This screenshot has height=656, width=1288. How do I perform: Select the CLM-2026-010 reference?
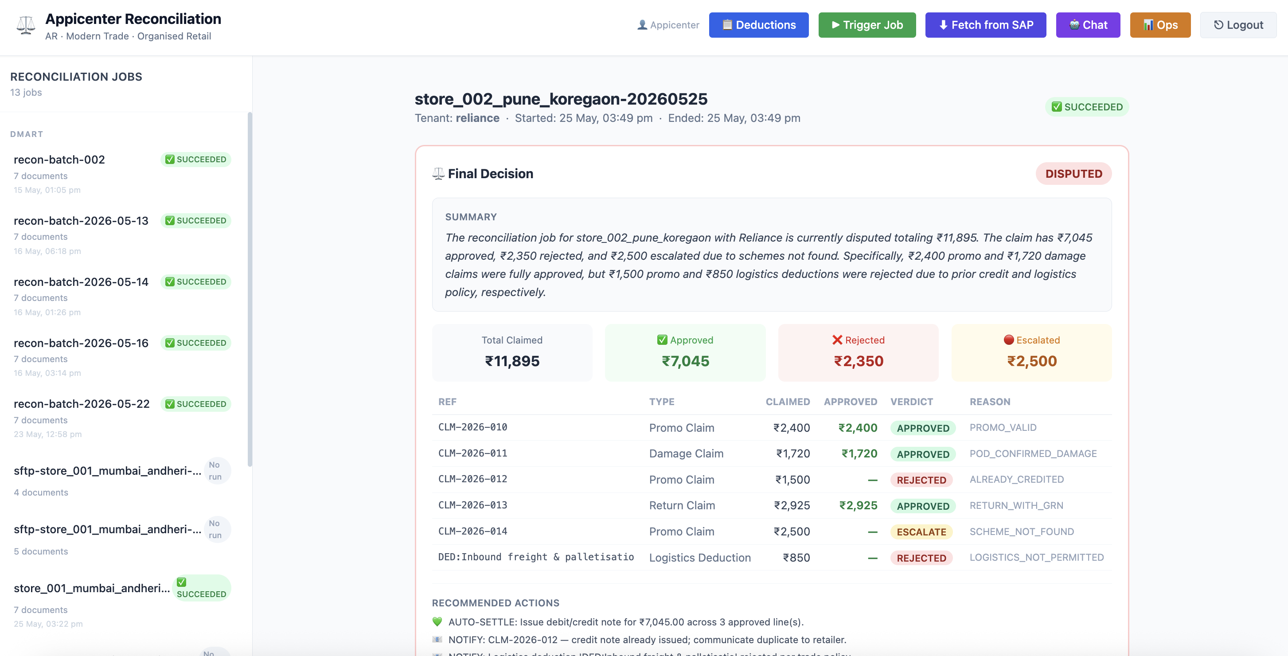(472, 427)
